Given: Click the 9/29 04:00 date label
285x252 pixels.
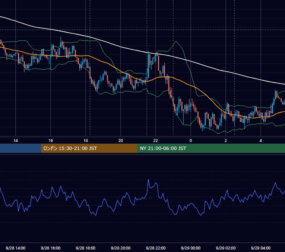Looking at the screenshot, I should click(261, 248).
